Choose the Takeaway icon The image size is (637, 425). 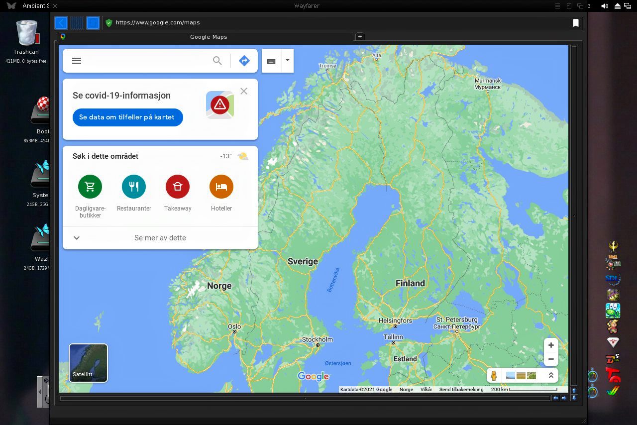point(178,187)
